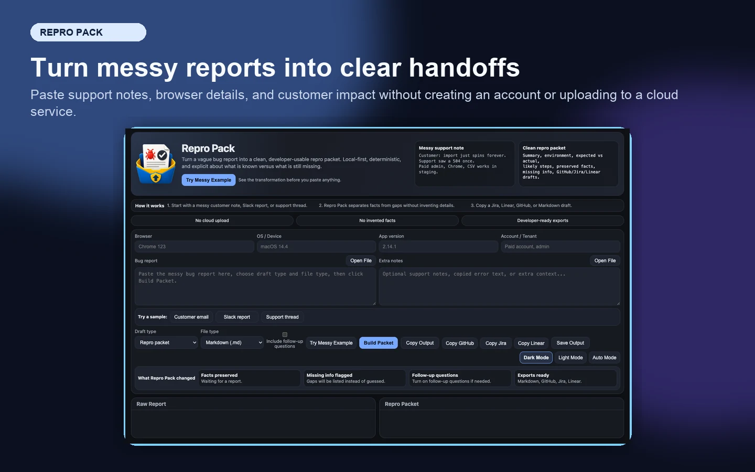This screenshot has height=472, width=755.
Task: Switch to Dark Mode
Action: [x=536, y=358]
